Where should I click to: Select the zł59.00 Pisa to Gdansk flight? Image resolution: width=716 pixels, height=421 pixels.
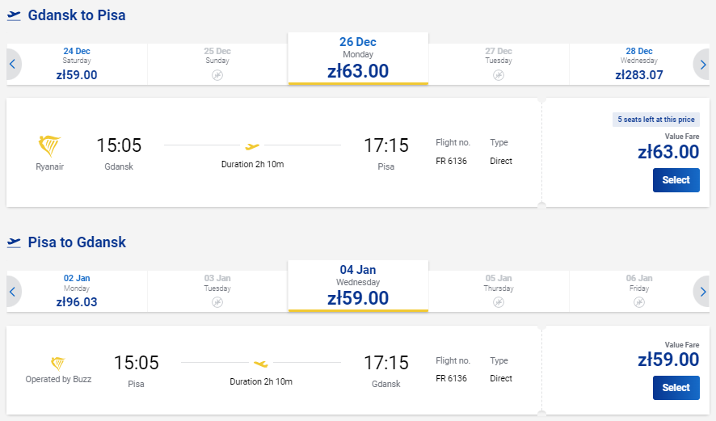click(676, 388)
